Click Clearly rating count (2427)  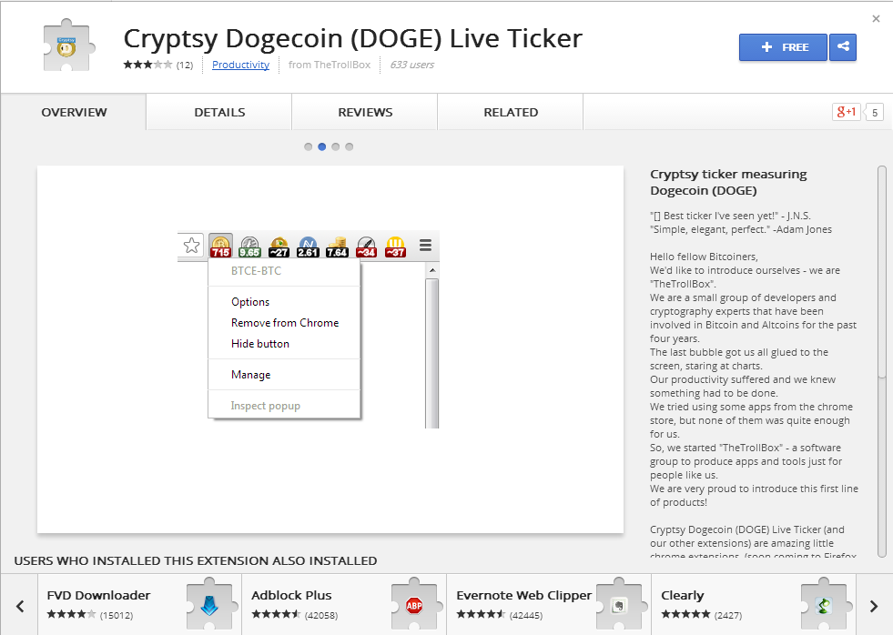tap(728, 615)
